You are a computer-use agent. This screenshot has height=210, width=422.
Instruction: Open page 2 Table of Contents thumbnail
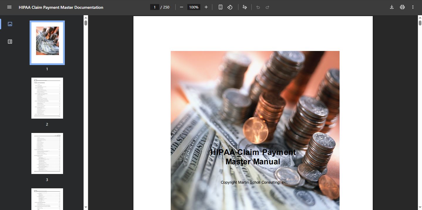click(47, 98)
